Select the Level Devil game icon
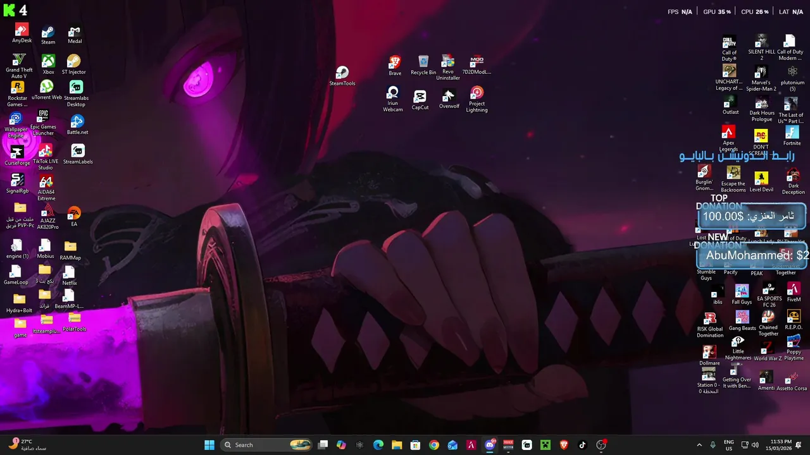The image size is (810, 455). (x=761, y=182)
